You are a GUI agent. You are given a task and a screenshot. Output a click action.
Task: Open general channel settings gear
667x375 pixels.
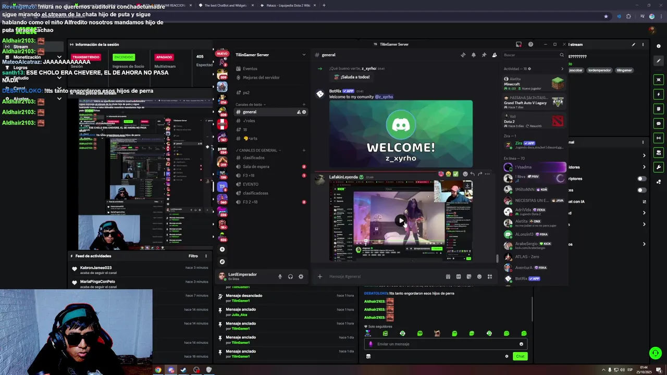tap(304, 112)
